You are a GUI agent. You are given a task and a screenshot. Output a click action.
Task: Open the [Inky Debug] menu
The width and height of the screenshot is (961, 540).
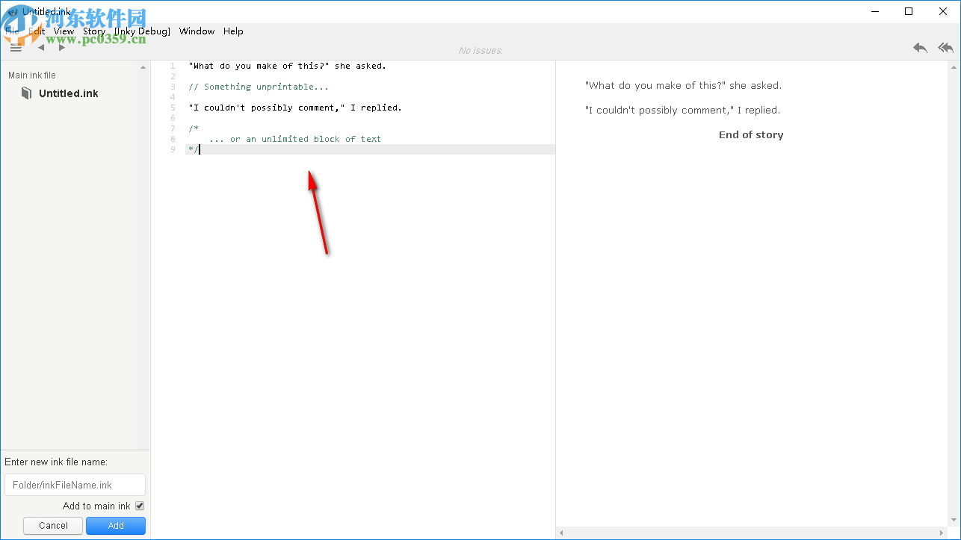142,31
